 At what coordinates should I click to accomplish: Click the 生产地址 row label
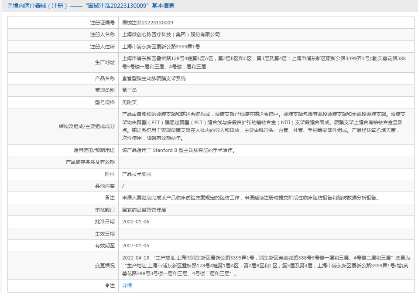click(x=105, y=62)
